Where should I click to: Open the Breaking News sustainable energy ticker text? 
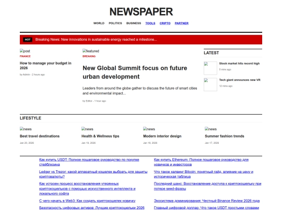coord(96,40)
